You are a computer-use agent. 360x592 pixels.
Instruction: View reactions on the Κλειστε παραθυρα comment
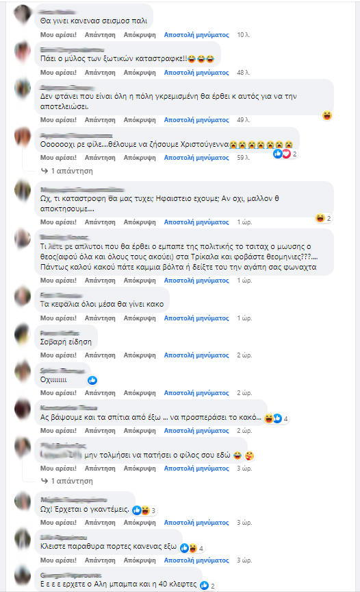point(192,548)
